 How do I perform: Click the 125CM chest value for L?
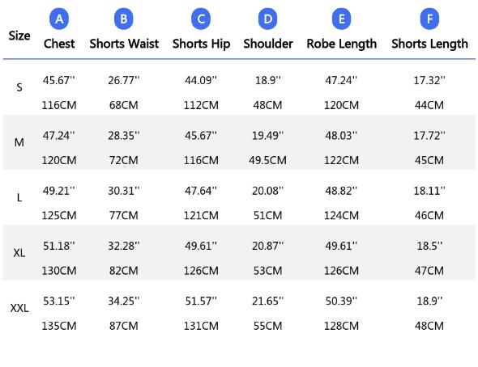(59, 215)
